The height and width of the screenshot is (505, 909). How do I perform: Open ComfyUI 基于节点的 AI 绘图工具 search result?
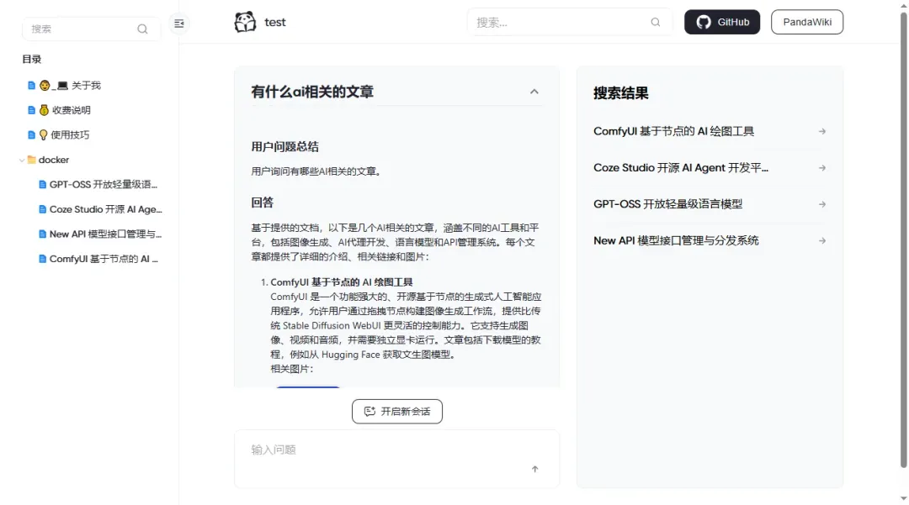(x=673, y=131)
